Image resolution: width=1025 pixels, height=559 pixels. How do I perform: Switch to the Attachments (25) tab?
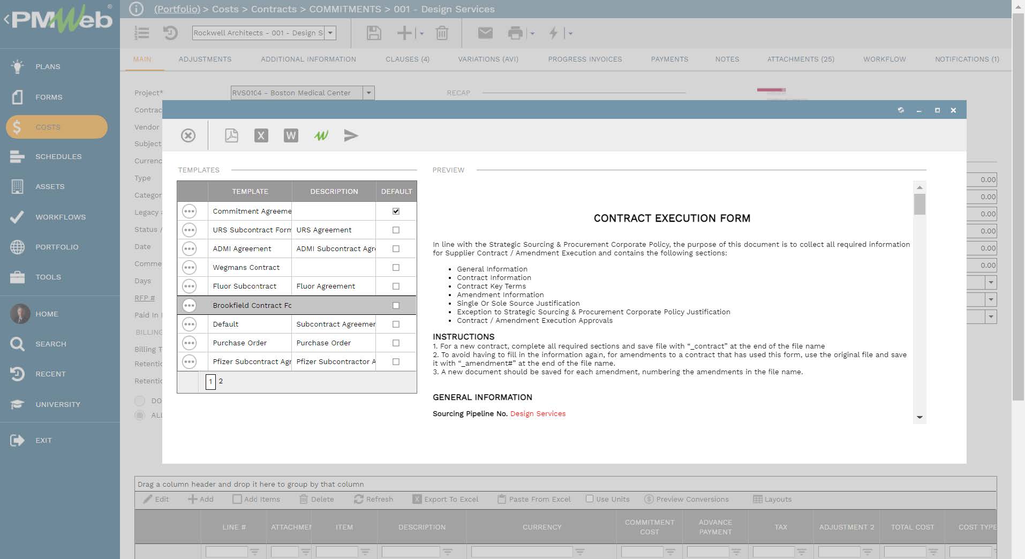pos(801,59)
